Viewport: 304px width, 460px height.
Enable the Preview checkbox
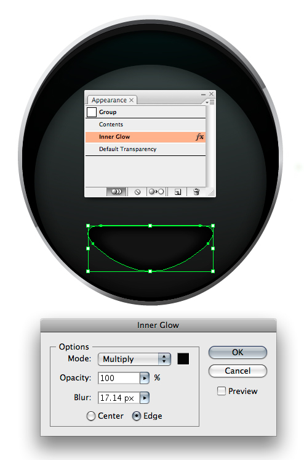pyautogui.click(x=222, y=391)
